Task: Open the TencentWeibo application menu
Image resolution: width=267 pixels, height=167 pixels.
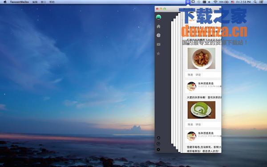Action: coord(19,2)
